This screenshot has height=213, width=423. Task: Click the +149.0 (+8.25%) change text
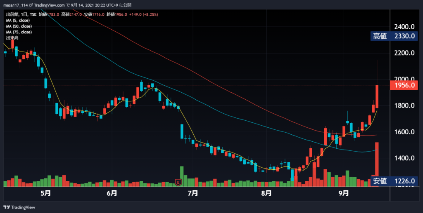[143, 14]
